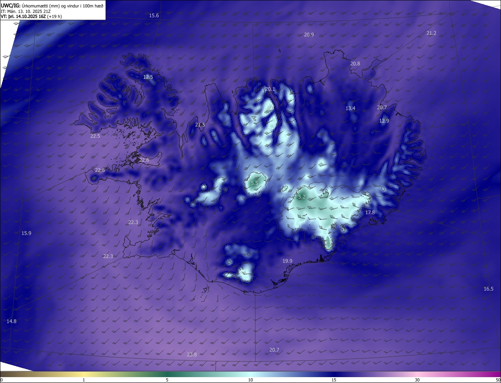Image resolution: width=501 pixels, height=383 pixels.
Task: Click the map value 12.5
Action: (x=148, y=77)
